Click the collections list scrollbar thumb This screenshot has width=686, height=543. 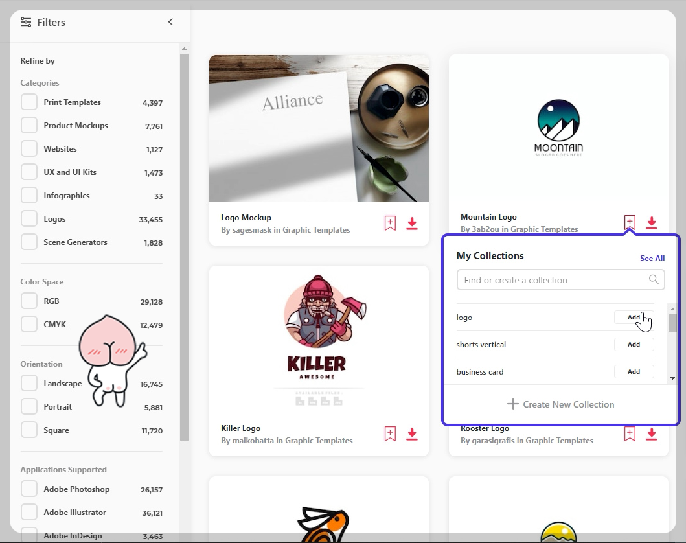tap(672, 323)
